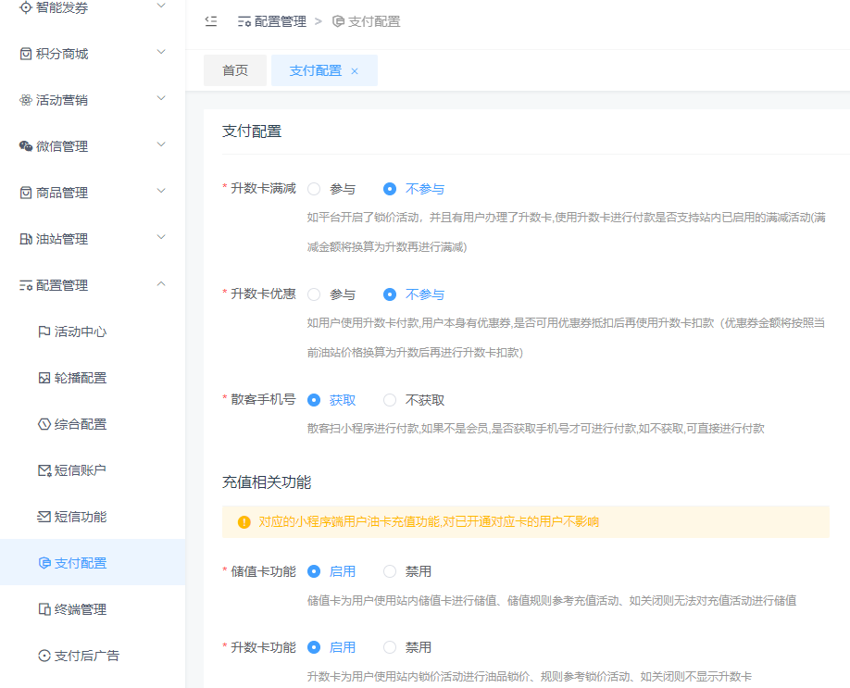Open 综合配置 menu item
Viewport: 850px width, 688px height.
93,424
